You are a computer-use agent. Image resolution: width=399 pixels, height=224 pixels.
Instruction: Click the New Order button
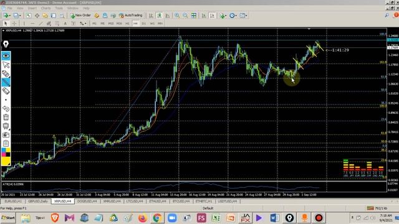[80, 16]
